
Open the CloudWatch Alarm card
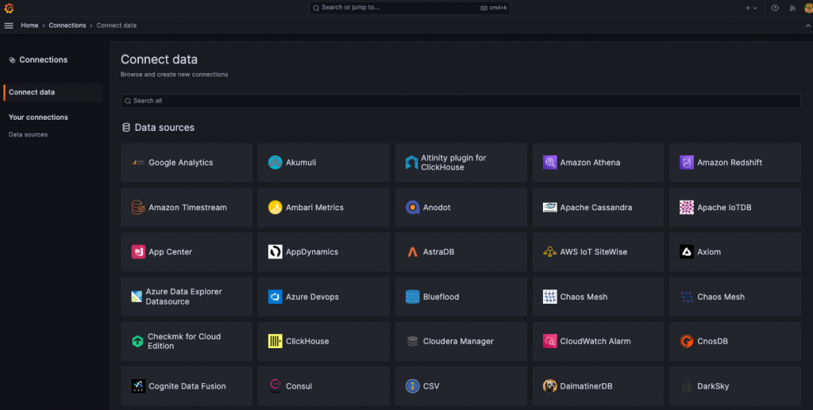pyautogui.click(x=598, y=341)
